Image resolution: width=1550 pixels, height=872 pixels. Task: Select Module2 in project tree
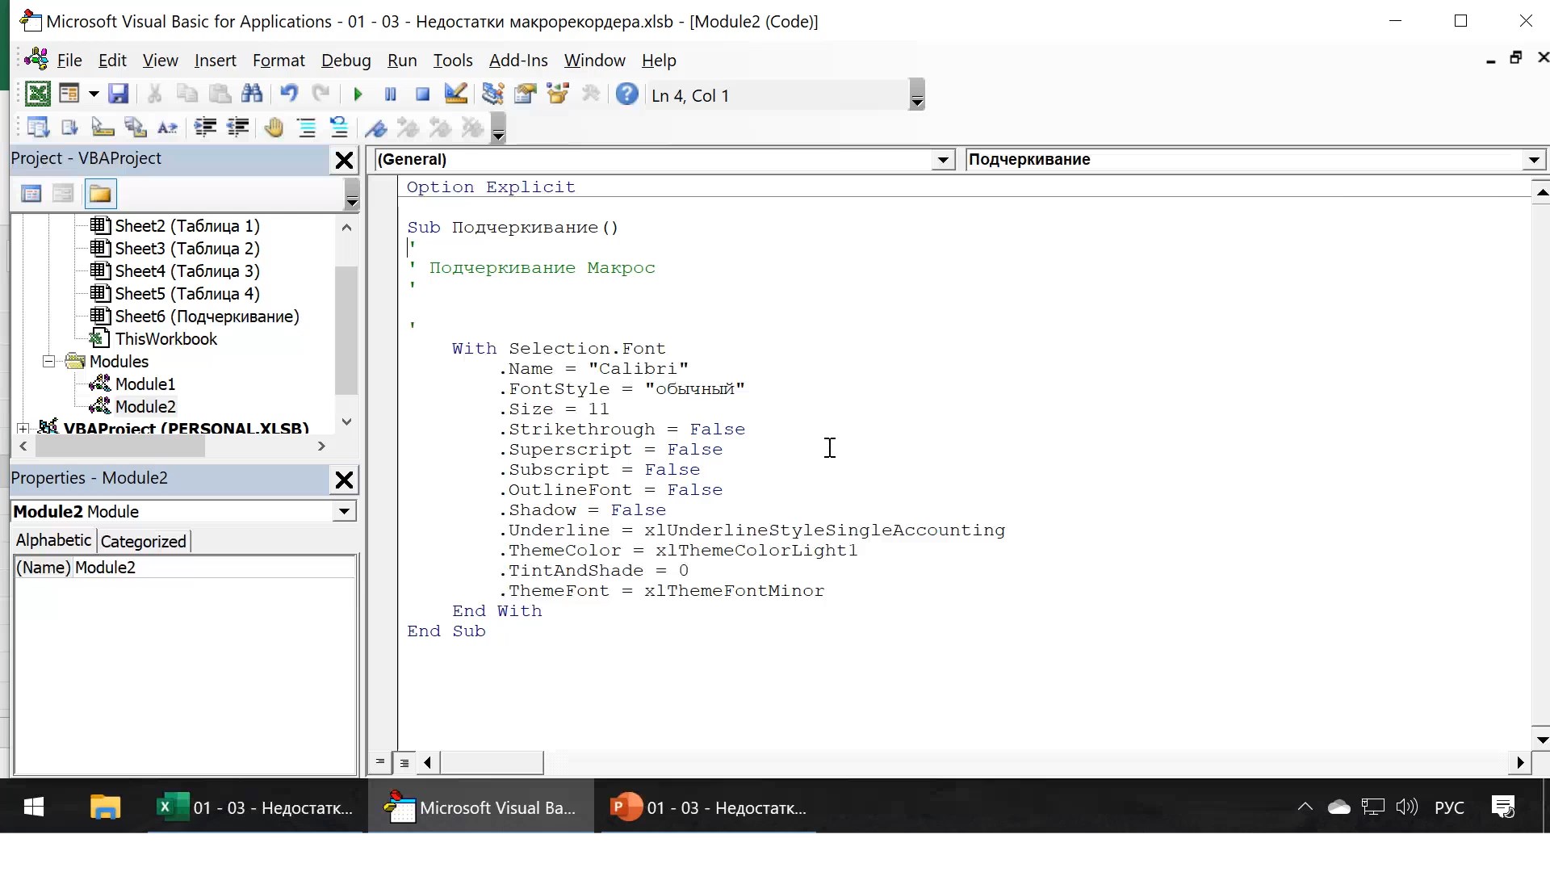[145, 407]
